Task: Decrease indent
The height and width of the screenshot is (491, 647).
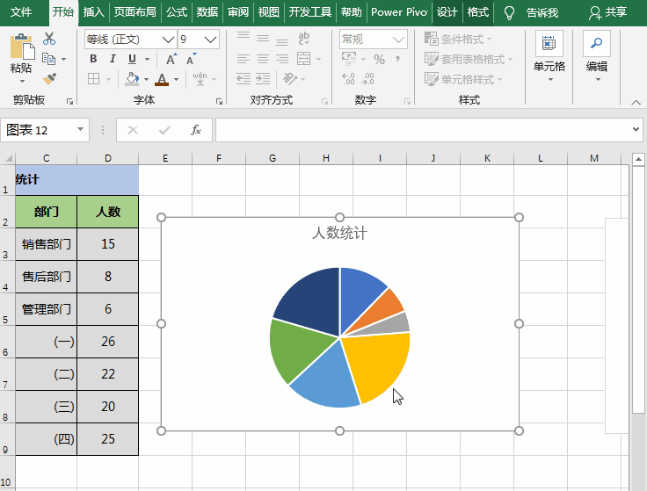Action: (x=244, y=78)
